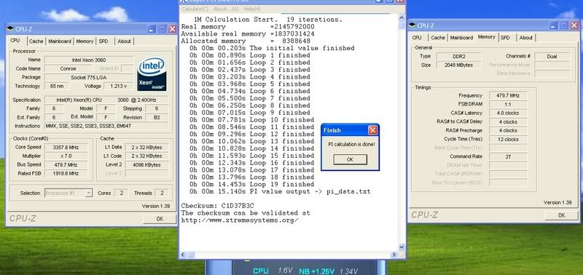The width and height of the screenshot is (583, 275).
Task: Close the Super PI window
Action: click(399, 1)
